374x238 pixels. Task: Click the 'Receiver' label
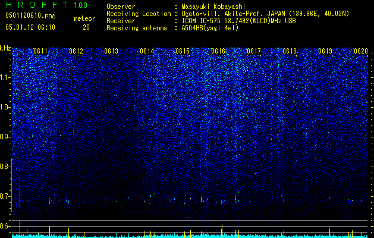pyautogui.click(x=121, y=21)
